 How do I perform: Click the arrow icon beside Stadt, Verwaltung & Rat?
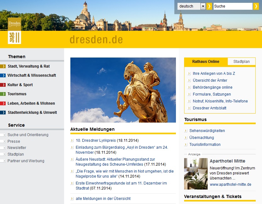pos(3,66)
